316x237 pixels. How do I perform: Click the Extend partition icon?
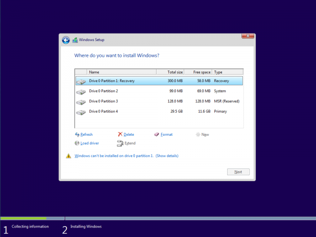coord(120,143)
